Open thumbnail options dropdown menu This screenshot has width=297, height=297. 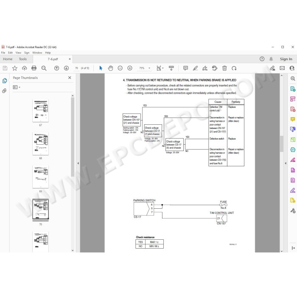[x=17, y=87]
